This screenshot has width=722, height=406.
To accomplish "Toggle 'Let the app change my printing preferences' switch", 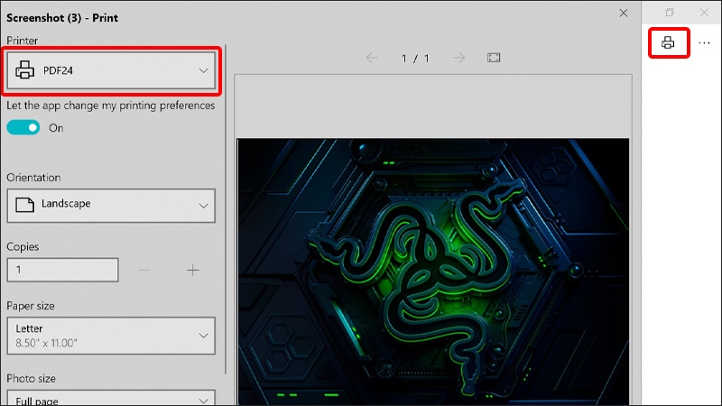I will pos(23,127).
